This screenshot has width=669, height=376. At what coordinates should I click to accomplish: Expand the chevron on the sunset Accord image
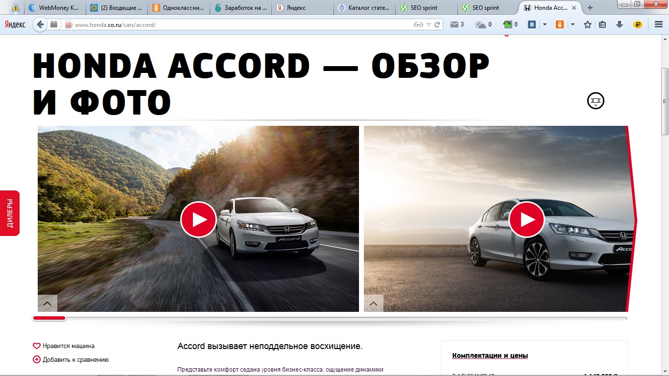374,304
